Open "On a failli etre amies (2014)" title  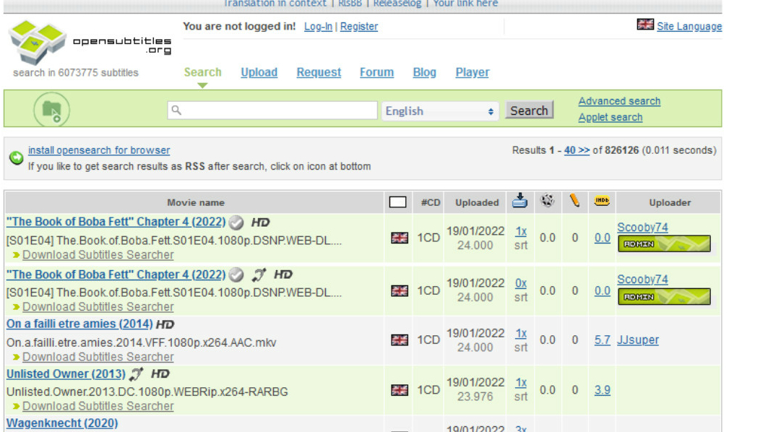pyautogui.click(x=79, y=324)
